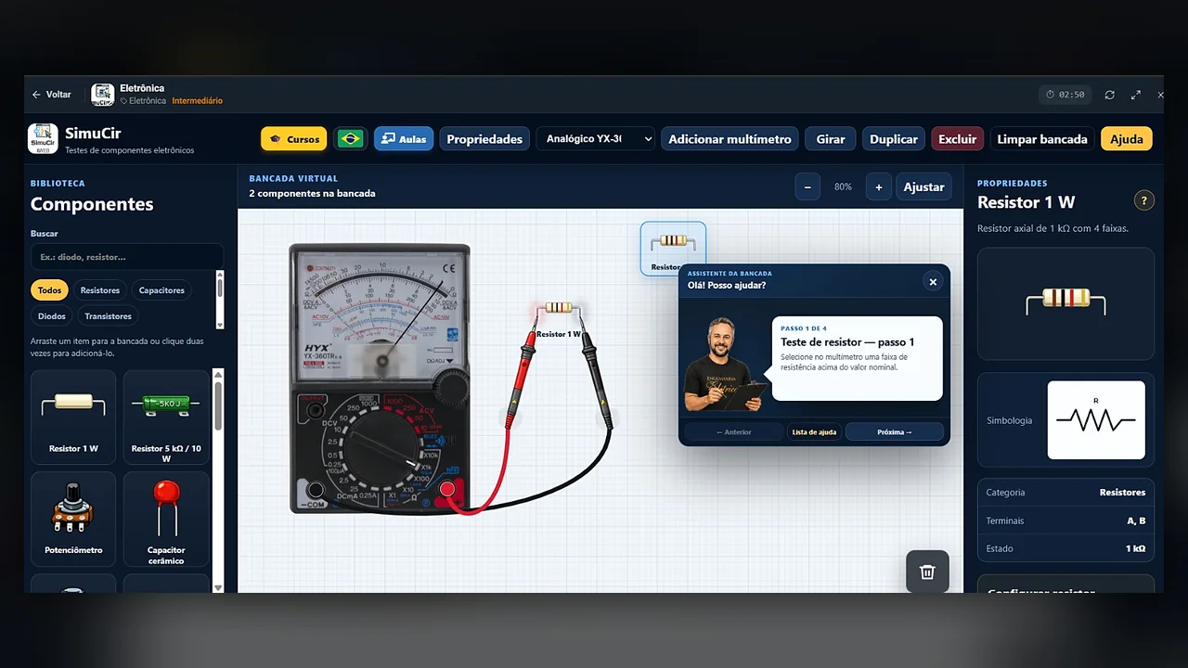Open the Cursos menu
This screenshot has width=1188, height=668.
293,139
